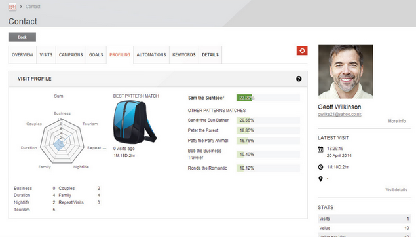
Task: Open the Automations tab
Action: pyautogui.click(x=151, y=55)
